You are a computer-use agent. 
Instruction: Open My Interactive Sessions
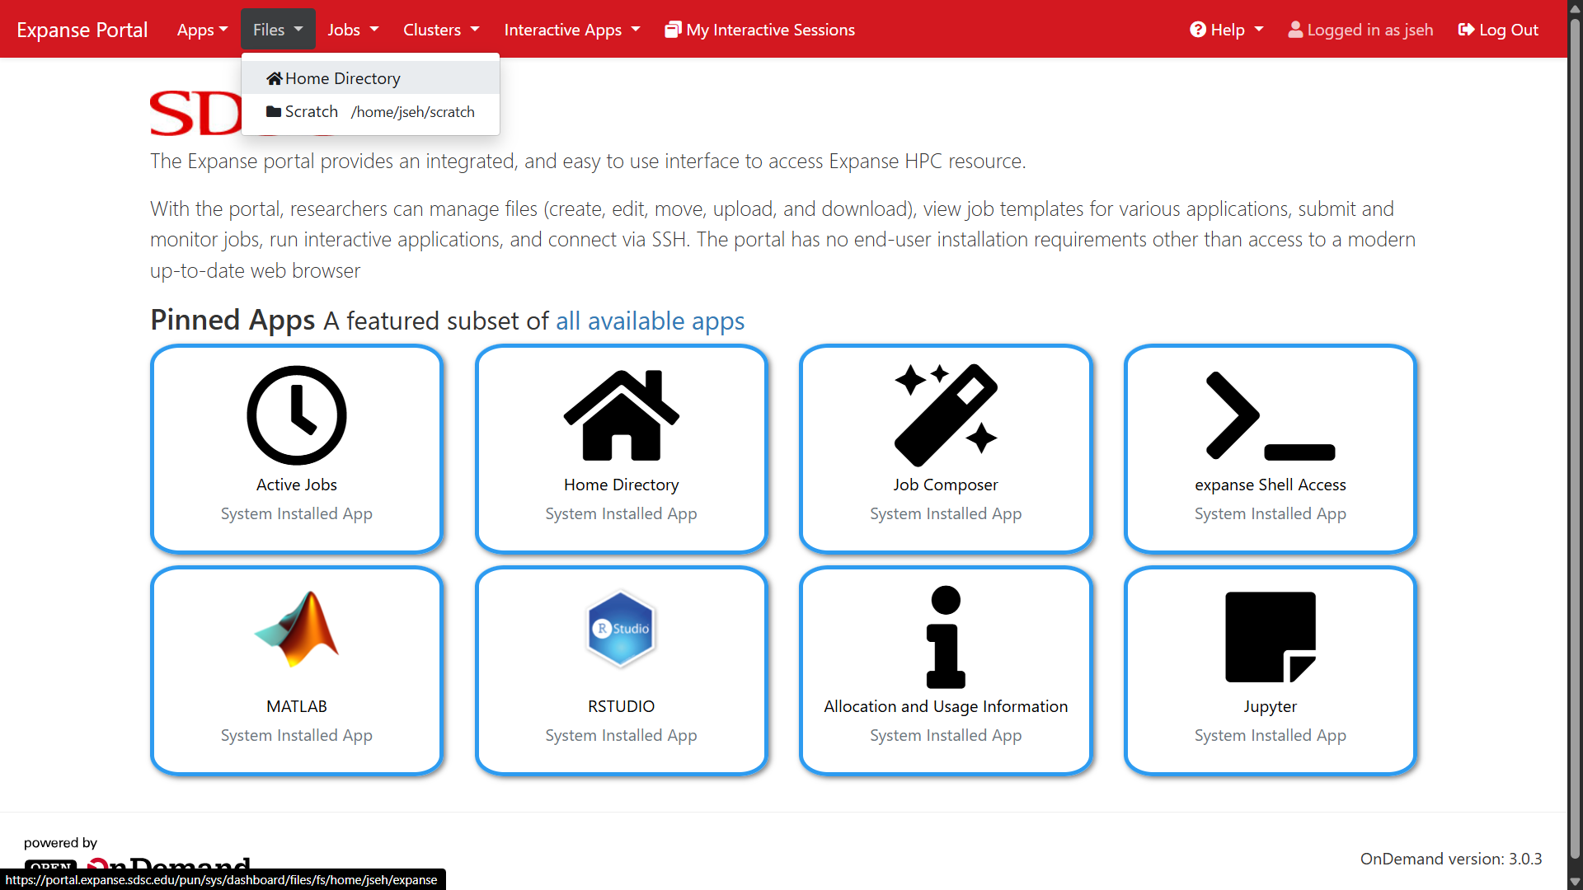759,30
